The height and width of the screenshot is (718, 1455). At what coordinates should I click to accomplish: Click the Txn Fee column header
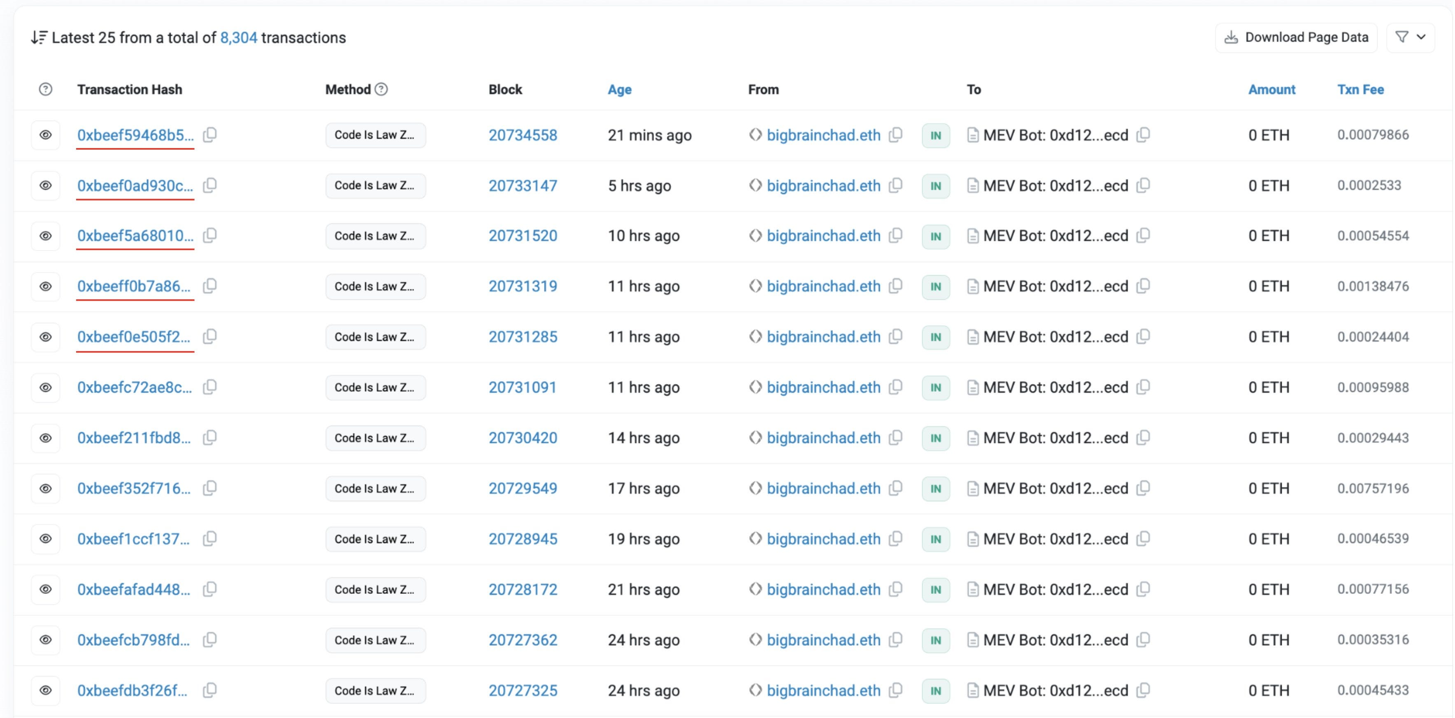coord(1360,89)
